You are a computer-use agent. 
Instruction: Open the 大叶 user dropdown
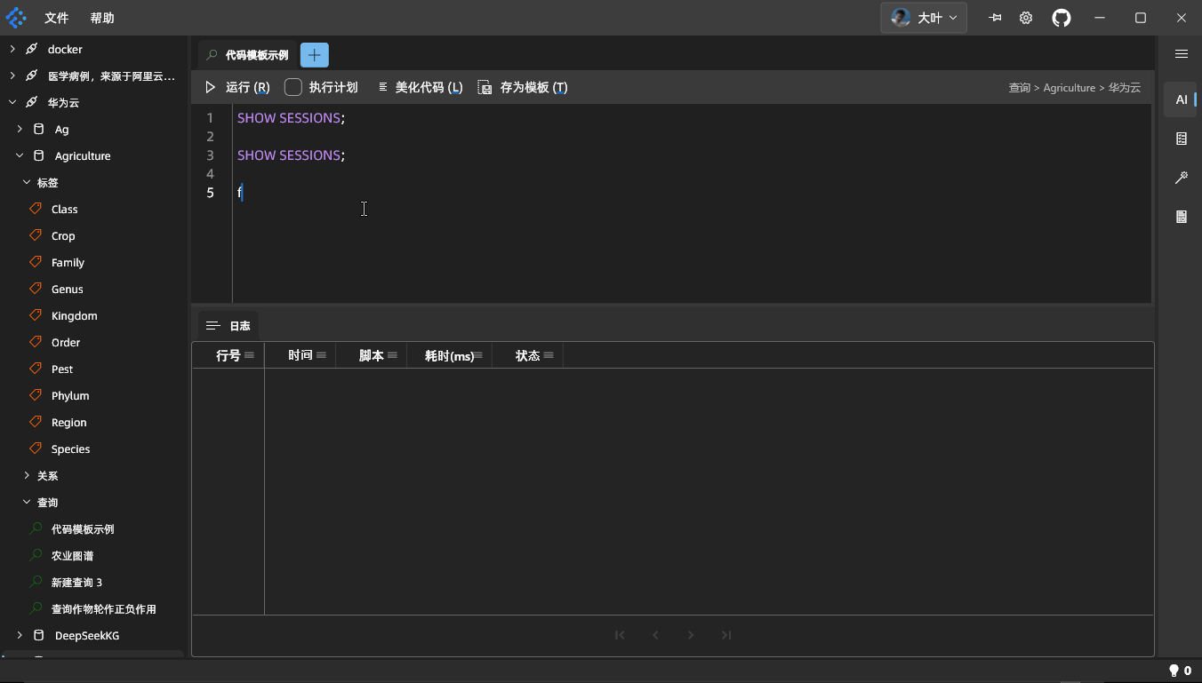tap(924, 18)
